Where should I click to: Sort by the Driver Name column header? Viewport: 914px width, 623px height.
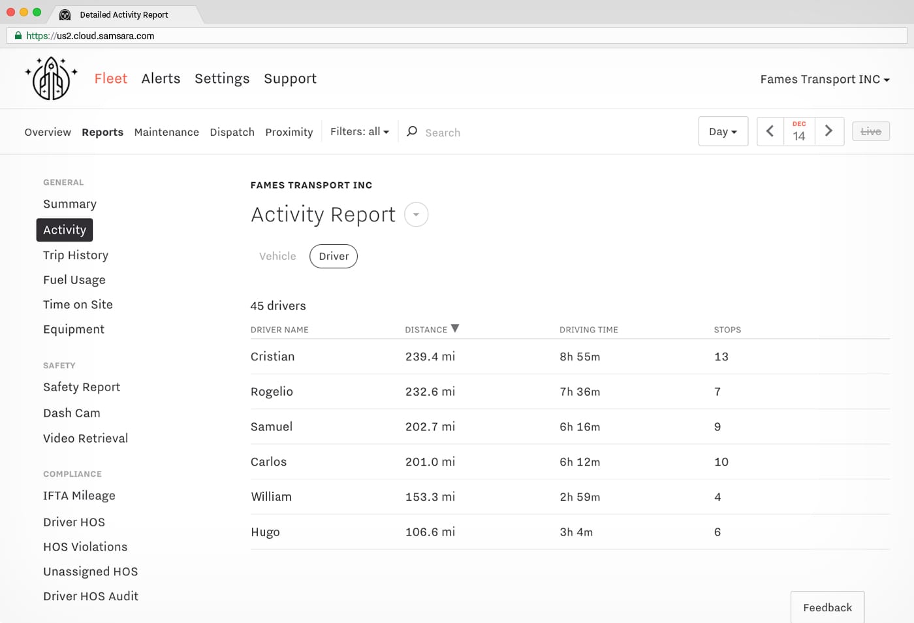279,330
